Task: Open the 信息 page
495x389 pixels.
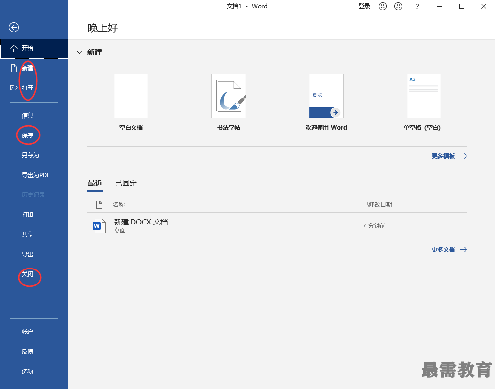Action: tap(28, 115)
